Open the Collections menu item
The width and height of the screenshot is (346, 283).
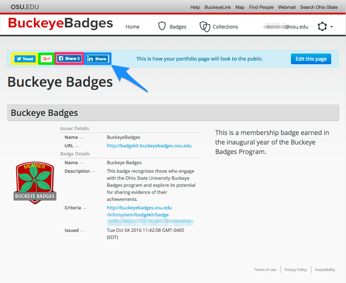pyautogui.click(x=225, y=27)
